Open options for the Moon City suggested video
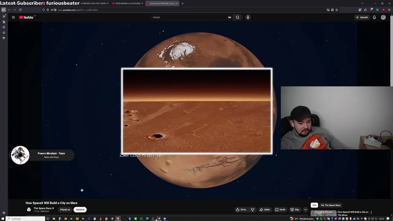Image resolution: width=393 pixels, height=221 pixels. (371, 212)
